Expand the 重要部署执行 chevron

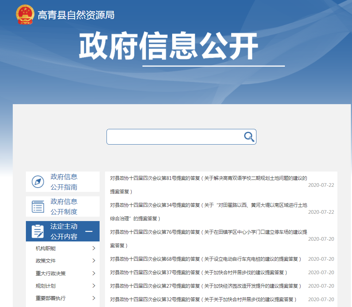pos(94,298)
